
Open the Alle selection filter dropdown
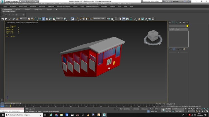pyautogui.click(x=23, y=18)
